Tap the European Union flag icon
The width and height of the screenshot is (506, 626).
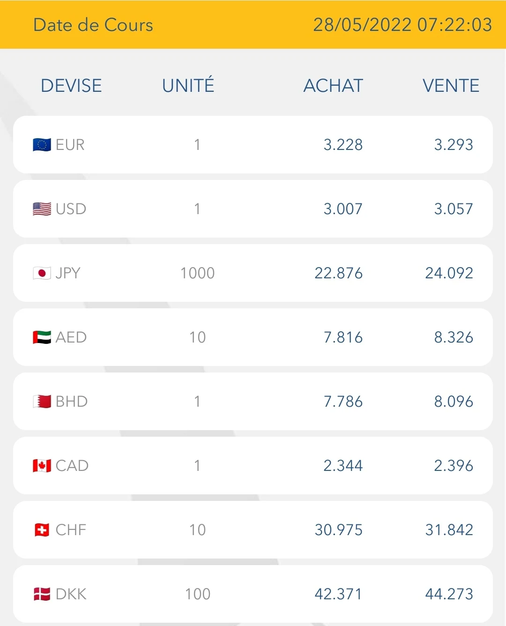tap(42, 145)
